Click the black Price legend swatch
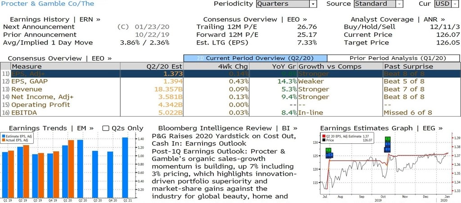The width and height of the screenshot is (461, 203). point(324,141)
